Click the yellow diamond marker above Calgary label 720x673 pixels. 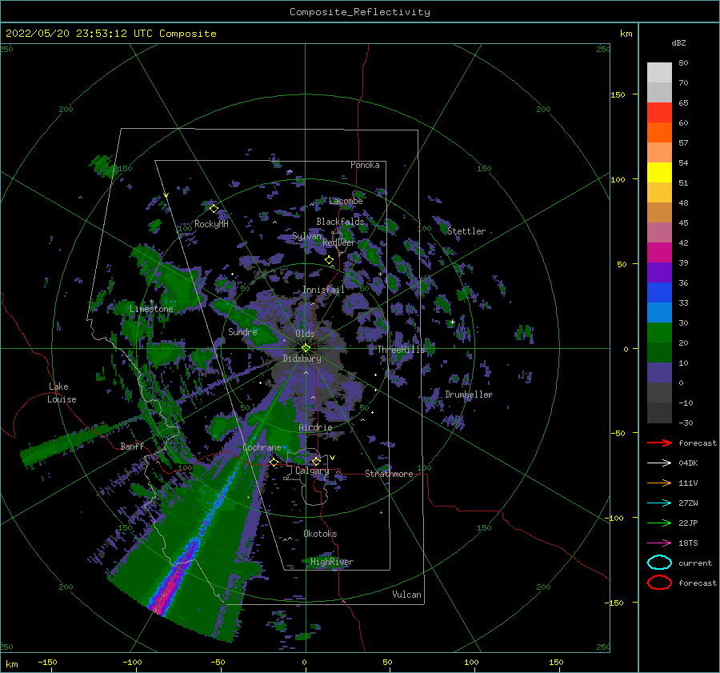click(x=316, y=461)
